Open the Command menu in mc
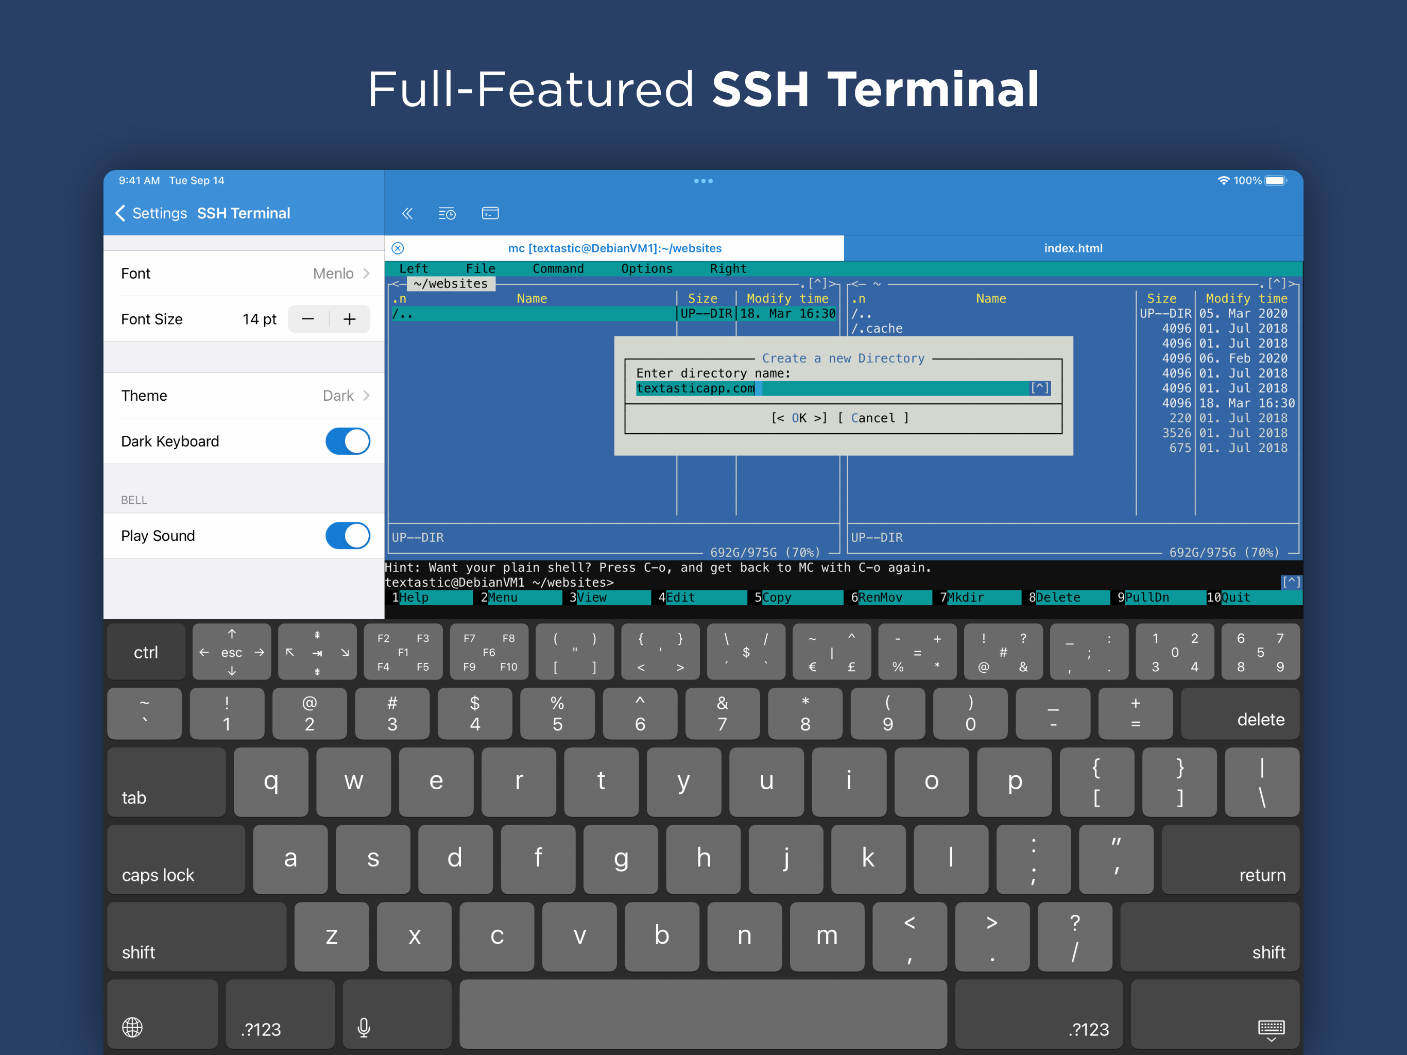Screen dimensions: 1407x1055 click(x=557, y=268)
